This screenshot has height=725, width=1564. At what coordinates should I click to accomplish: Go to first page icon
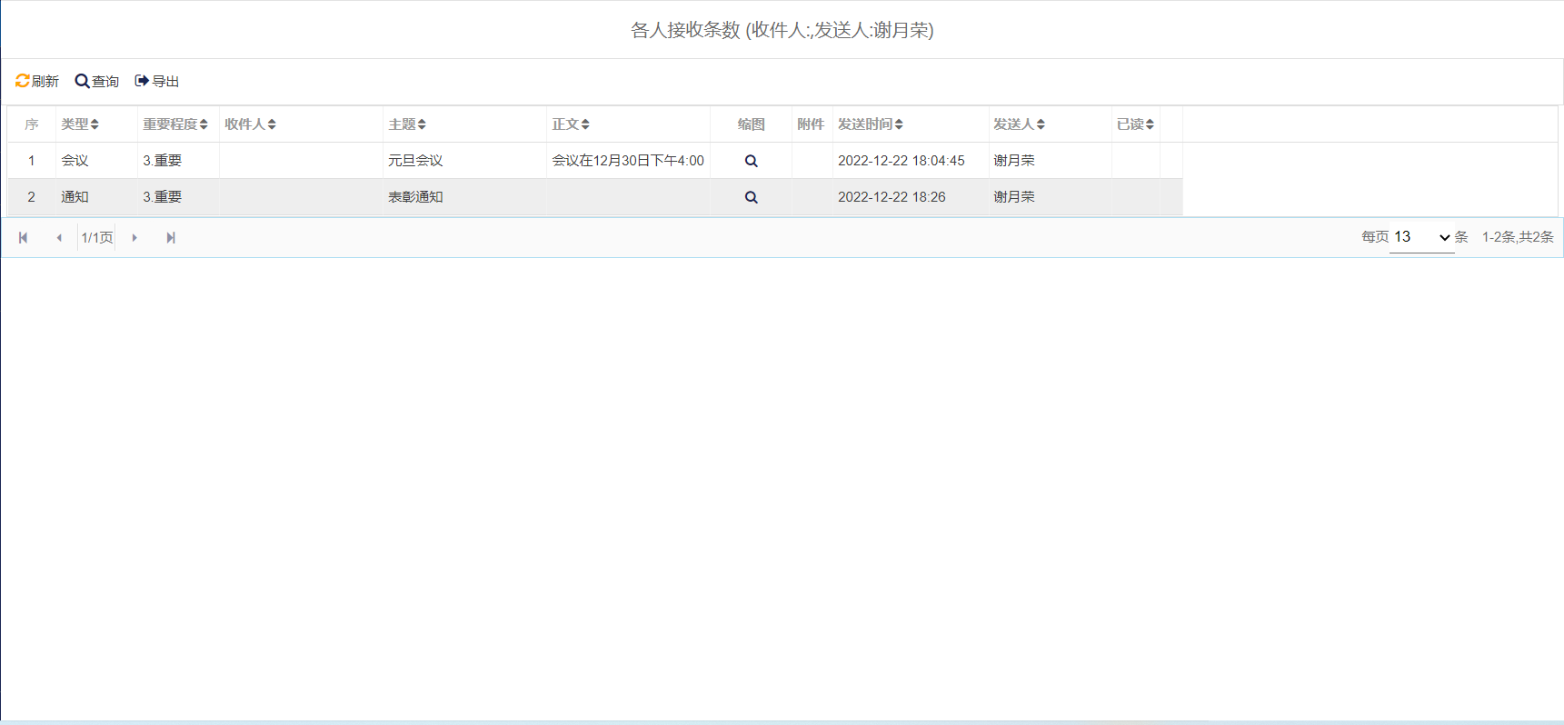(x=24, y=238)
